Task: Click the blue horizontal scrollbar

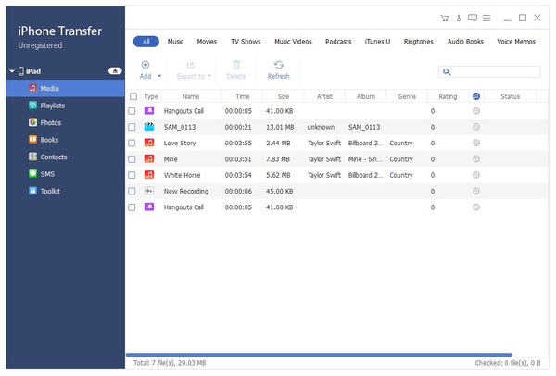Action: pyautogui.click(x=319, y=355)
